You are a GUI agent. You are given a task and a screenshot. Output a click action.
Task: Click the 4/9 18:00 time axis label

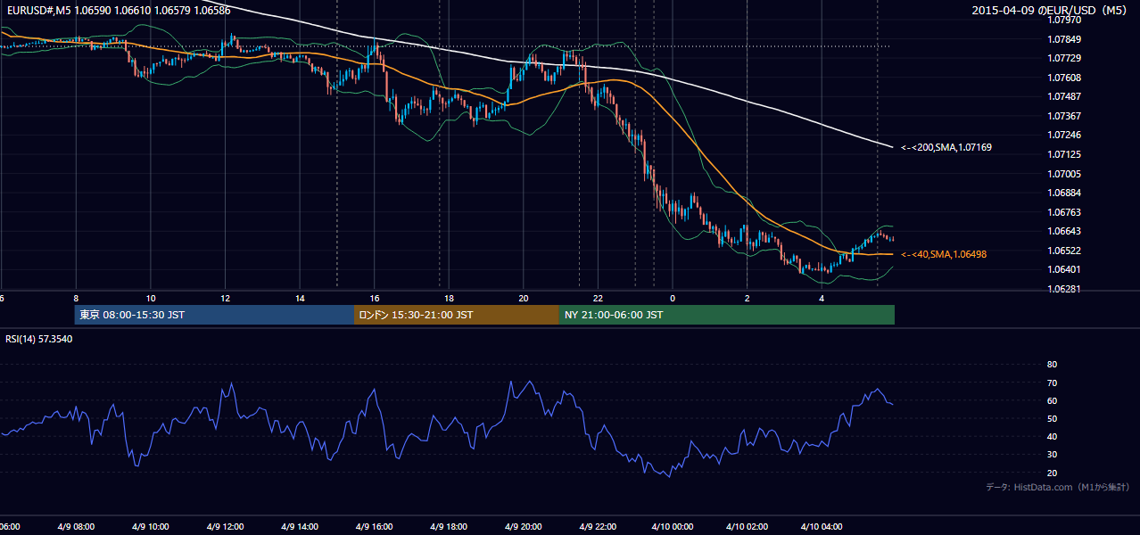[449, 527]
